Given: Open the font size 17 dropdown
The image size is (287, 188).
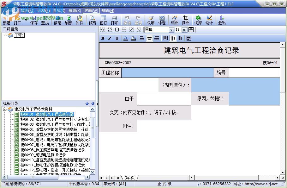Looking at the screenshot, I should coord(184,30).
